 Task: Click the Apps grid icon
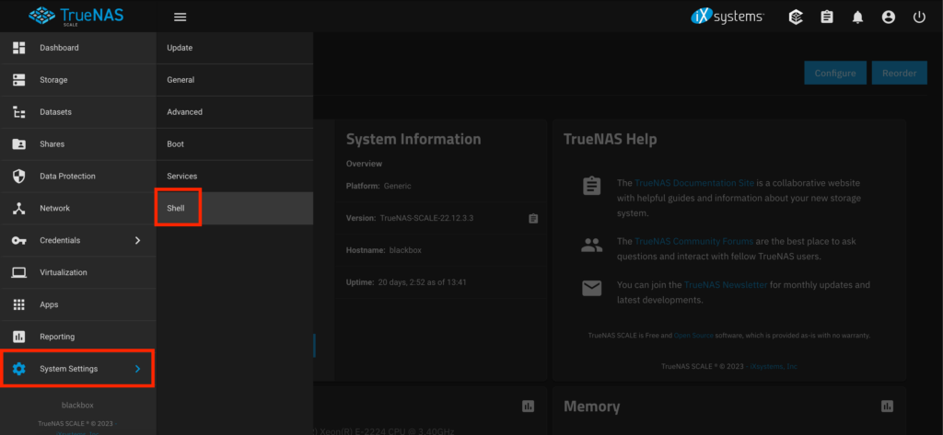click(19, 304)
